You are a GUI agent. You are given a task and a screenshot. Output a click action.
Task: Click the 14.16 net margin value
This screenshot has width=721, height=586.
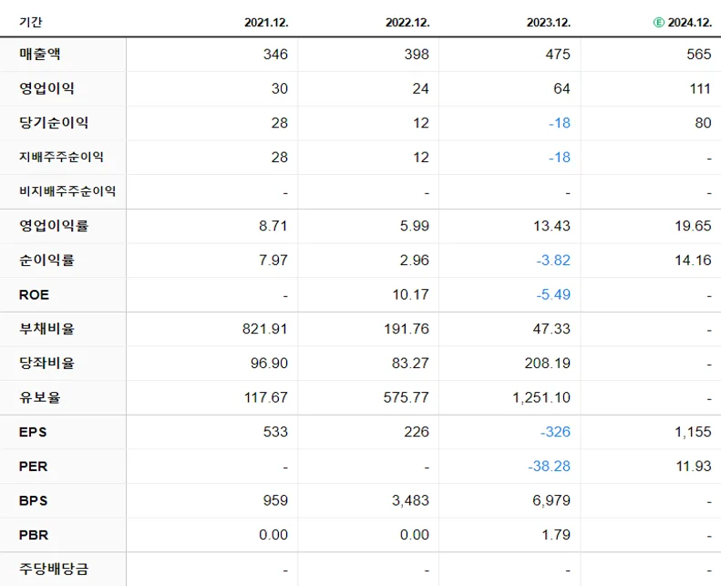(x=693, y=260)
